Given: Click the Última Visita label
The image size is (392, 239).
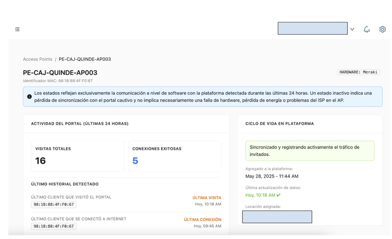Looking at the screenshot, I should point(207,198).
